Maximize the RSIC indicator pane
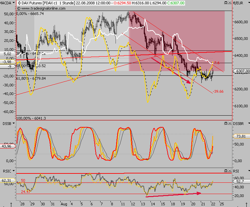Image resolution: width=250 pixels, height=207 pixels. (x=226, y=170)
